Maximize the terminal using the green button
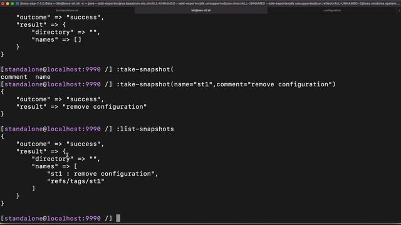 click(x=13, y=4)
